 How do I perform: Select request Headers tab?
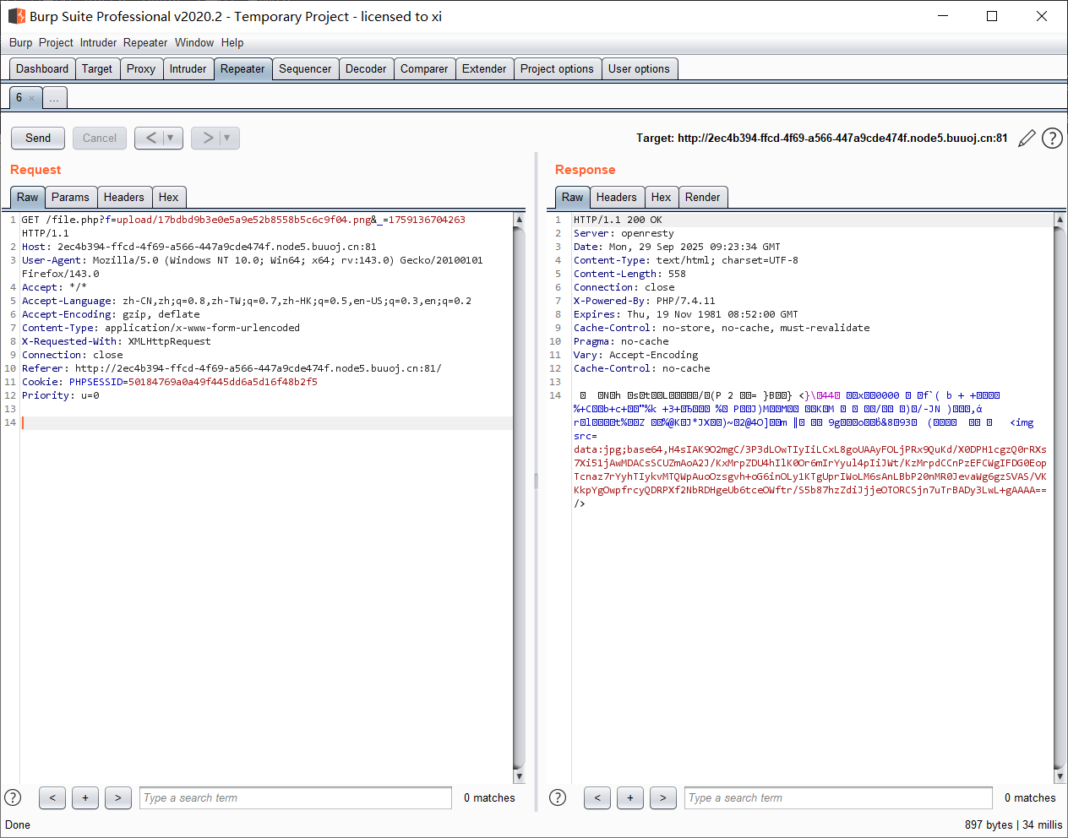point(123,198)
